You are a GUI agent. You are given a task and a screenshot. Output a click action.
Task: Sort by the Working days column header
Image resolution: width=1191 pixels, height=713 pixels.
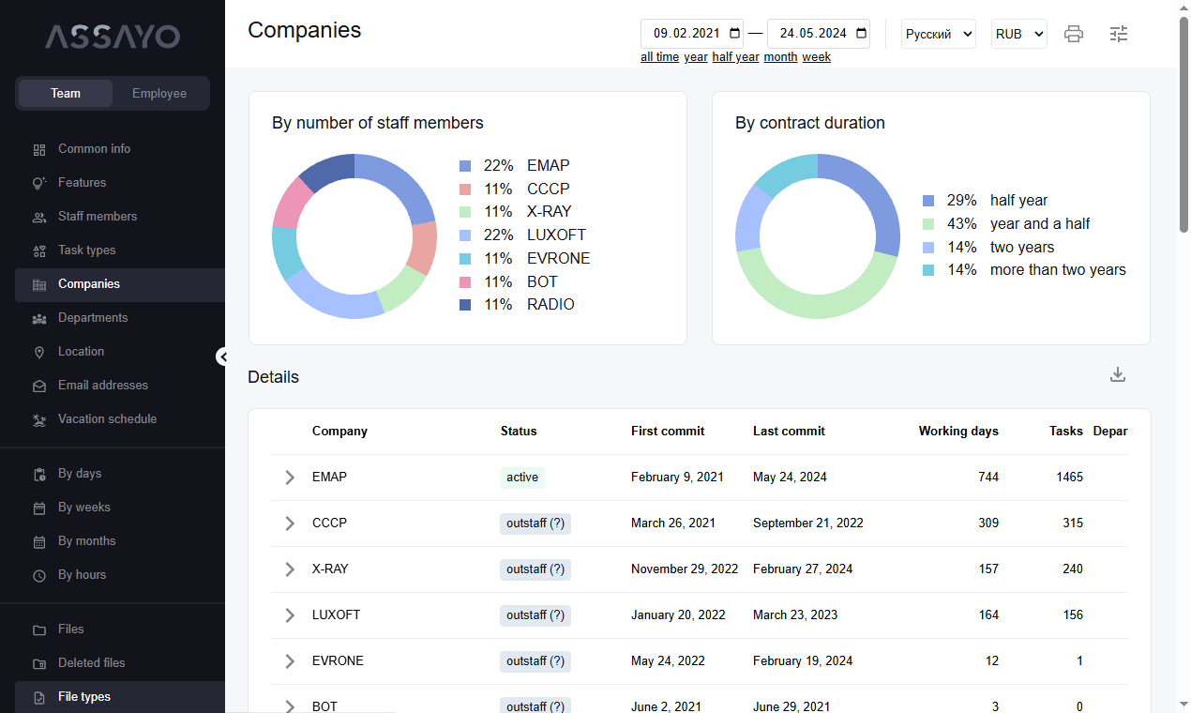958,432
